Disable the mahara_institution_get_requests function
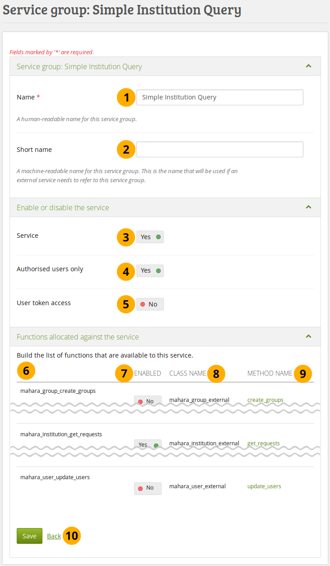This screenshot has height=566, width=330. click(148, 444)
